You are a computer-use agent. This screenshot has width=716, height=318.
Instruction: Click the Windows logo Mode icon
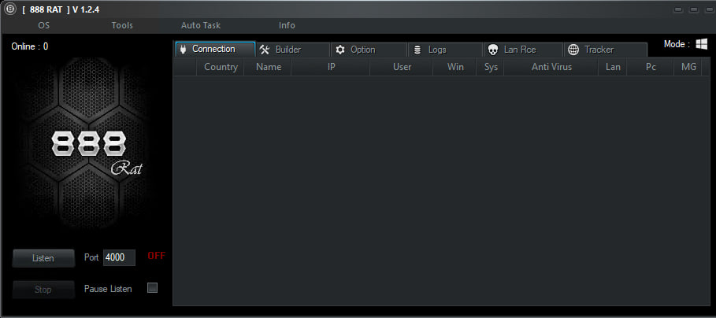(x=702, y=44)
